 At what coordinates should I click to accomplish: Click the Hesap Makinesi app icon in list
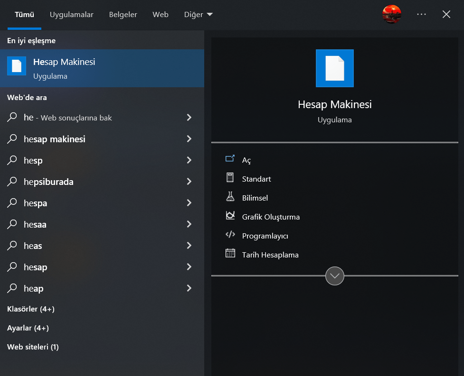(17, 66)
